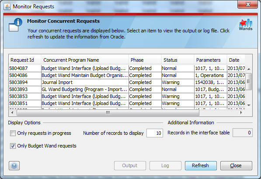Click the blue help question mark icon

click(x=14, y=165)
